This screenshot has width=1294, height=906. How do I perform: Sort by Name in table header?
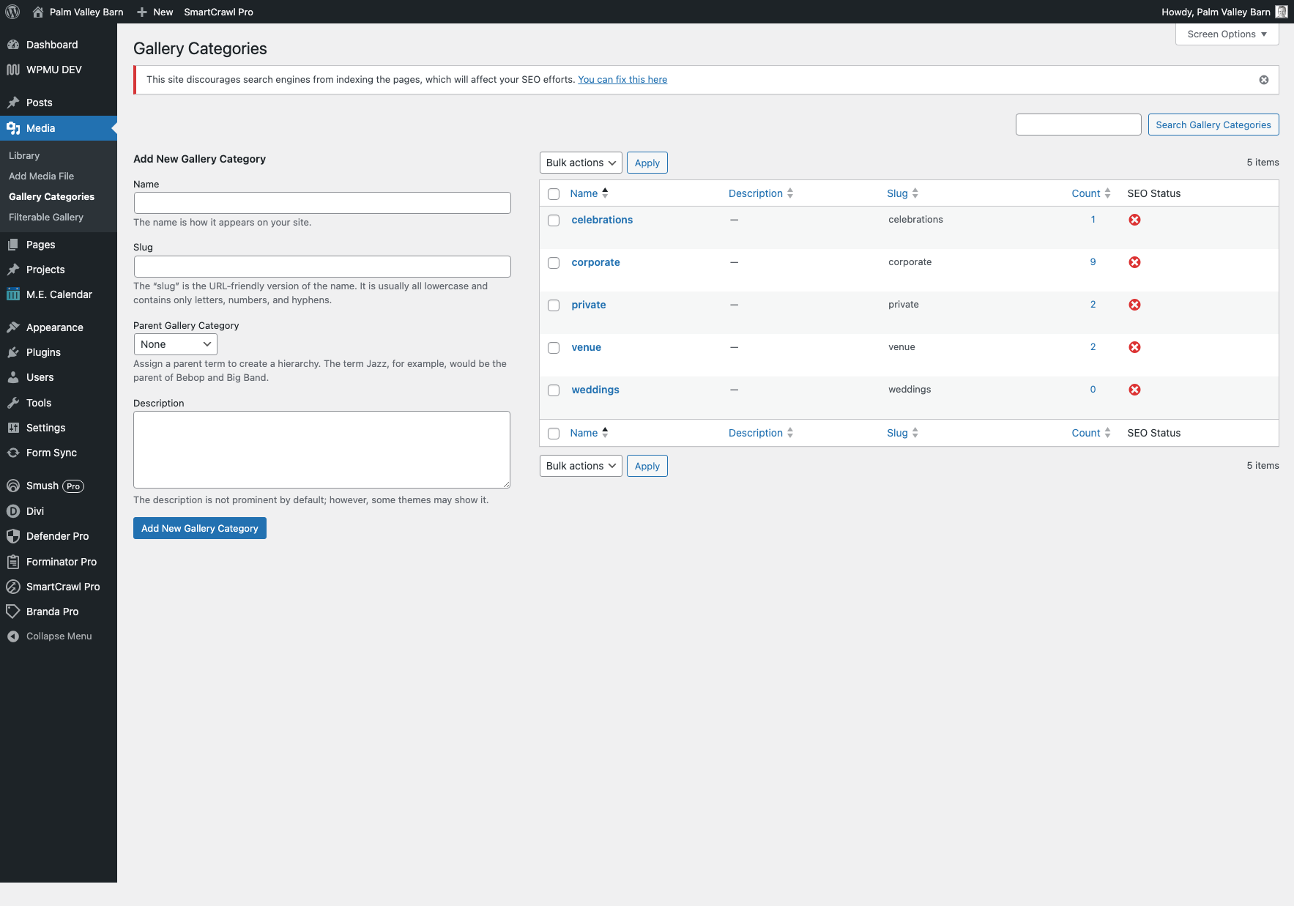589,193
